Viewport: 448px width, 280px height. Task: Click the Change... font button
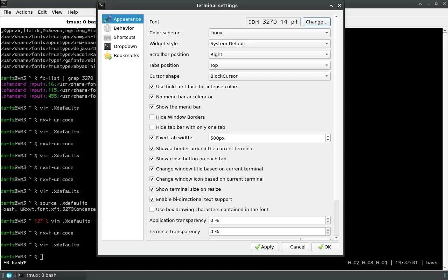coord(317,22)
